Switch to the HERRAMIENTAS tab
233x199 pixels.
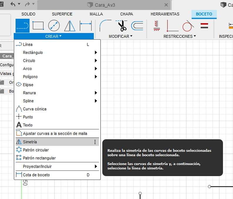[x=165, y=14]
